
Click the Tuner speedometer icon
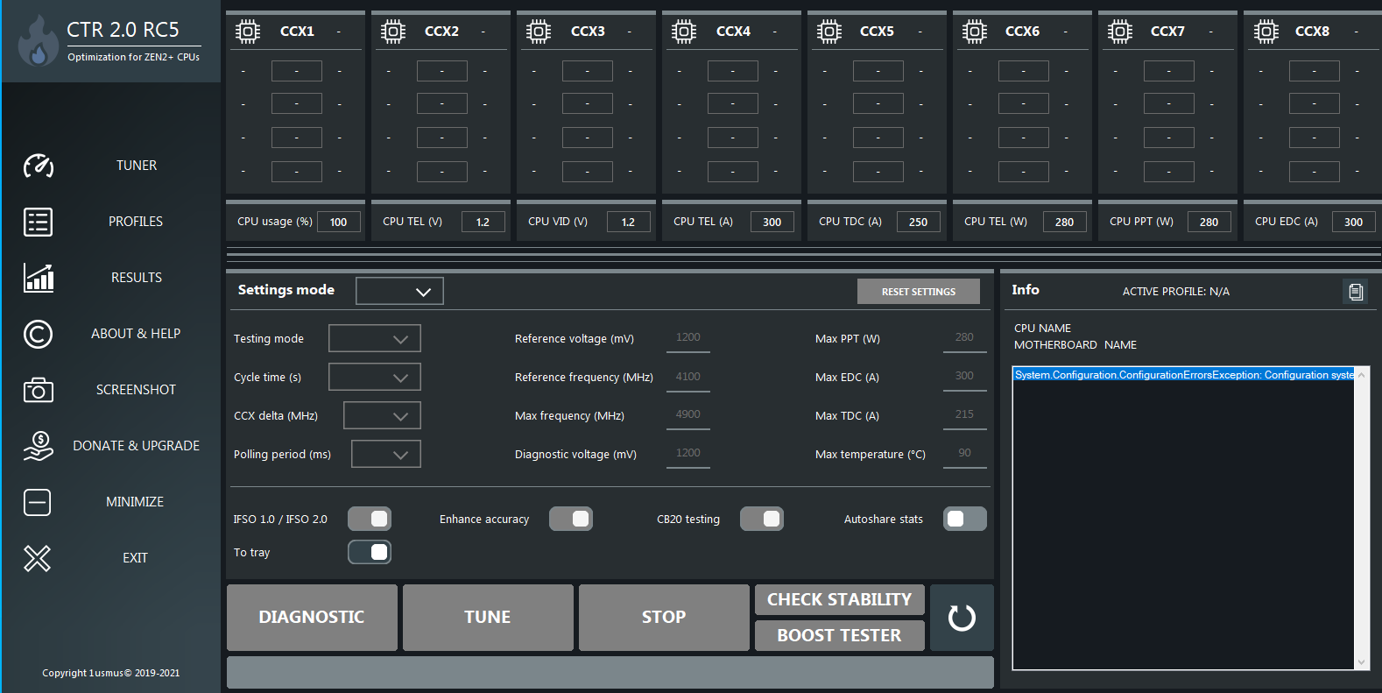coord(38,166)
